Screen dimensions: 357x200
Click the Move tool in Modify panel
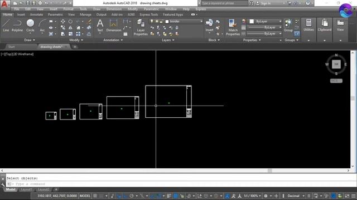click(63, 21)
